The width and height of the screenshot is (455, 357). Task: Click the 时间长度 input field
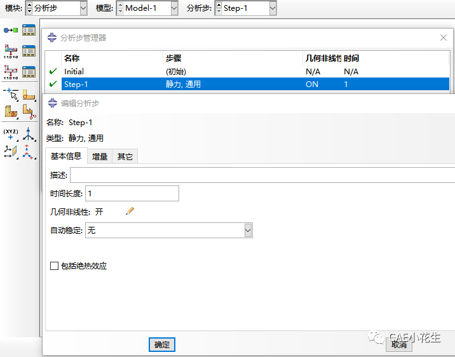pyautogui.click(x=132, y=194)
